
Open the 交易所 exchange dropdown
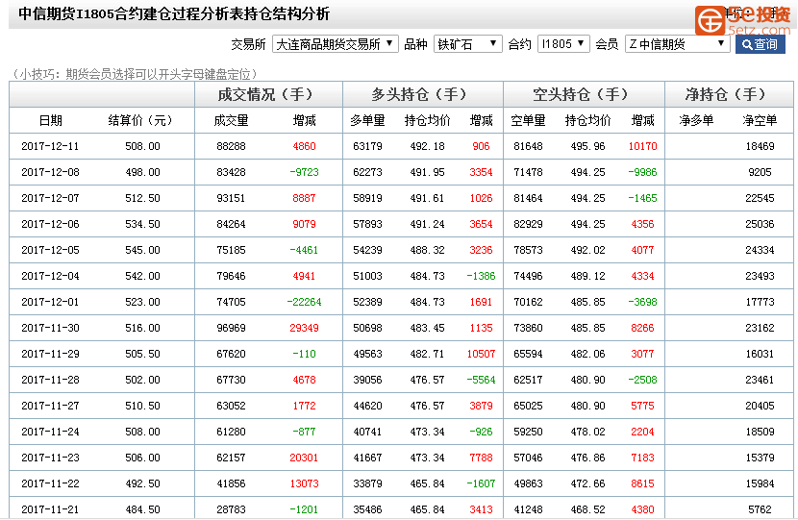pos(335,44)
